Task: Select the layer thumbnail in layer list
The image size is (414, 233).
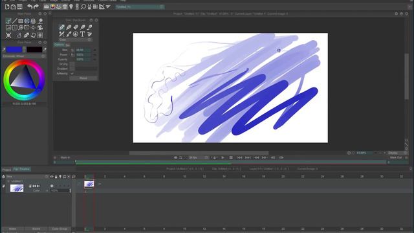Action: coord(17,188)
